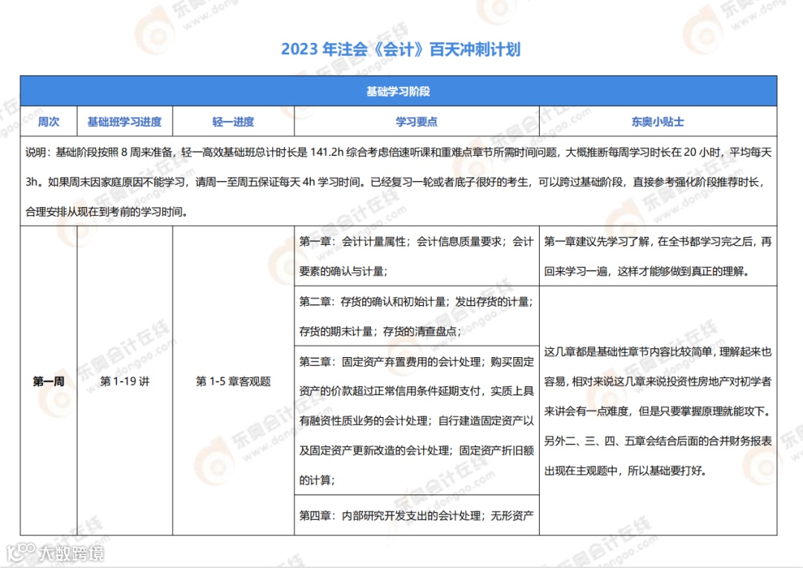This screenshot has height=568, width=803.
Task: Click the 基础班学习进度 column header
Action: (124, 122)
